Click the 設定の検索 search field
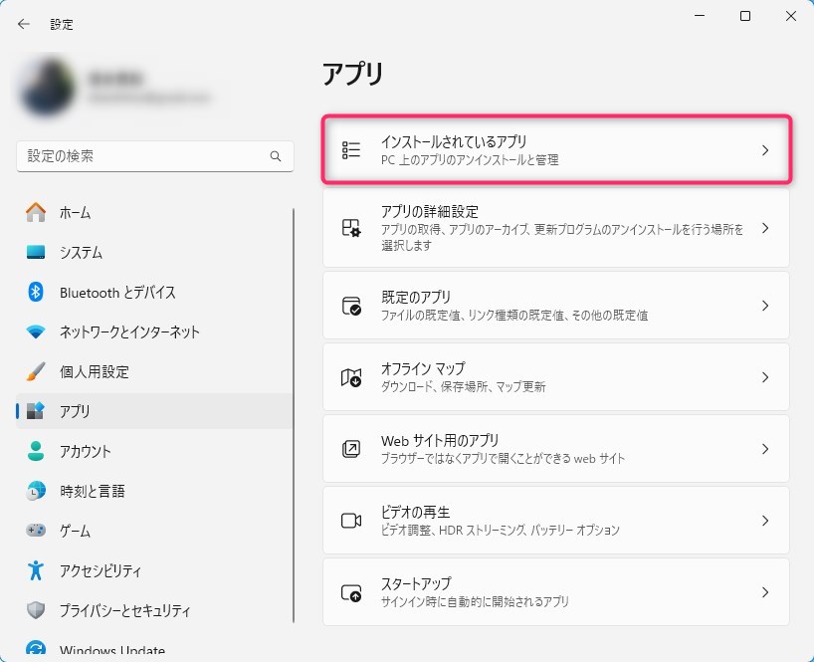The image size is (814, 662). point(139,157)
